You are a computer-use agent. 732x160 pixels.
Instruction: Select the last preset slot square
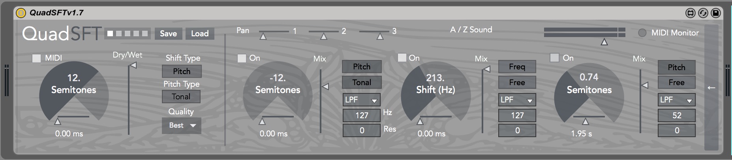click(145, 33)
